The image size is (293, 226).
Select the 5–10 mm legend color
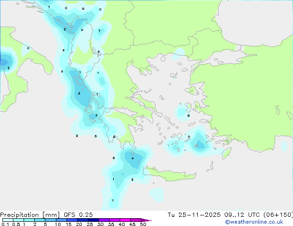pos(50,220)
